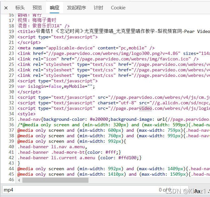Click line number 17 in the gutter
This screenshot has width=210, height=197.
pyautogui.click(x=11, y=20)
